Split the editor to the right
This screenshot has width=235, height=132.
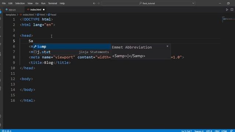pos(232,10)
